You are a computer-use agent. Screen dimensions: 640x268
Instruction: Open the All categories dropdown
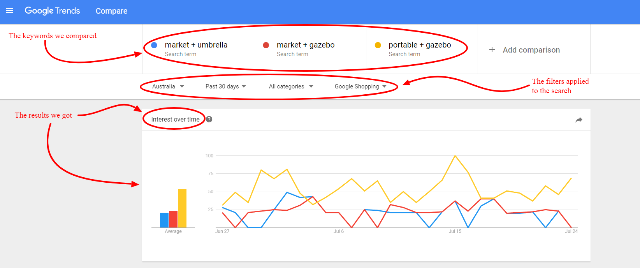(x=291, y=86)
